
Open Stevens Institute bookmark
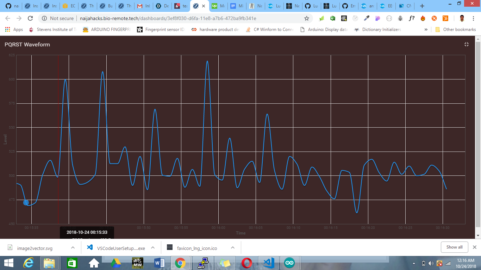(52, 30)
